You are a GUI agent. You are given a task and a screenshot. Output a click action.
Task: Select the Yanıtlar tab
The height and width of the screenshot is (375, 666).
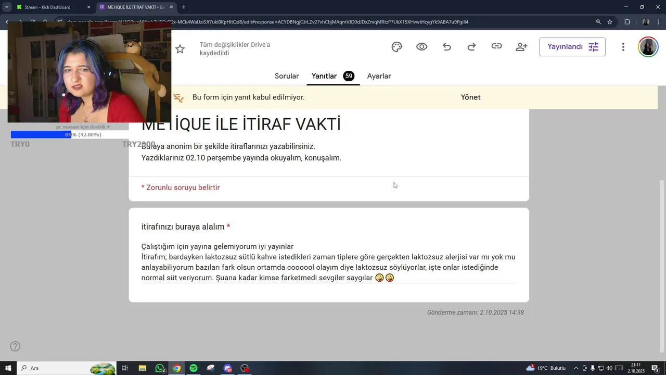click(x=333, y=76)
